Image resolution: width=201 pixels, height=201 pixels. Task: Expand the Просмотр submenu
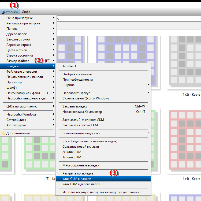pos(28,82)
